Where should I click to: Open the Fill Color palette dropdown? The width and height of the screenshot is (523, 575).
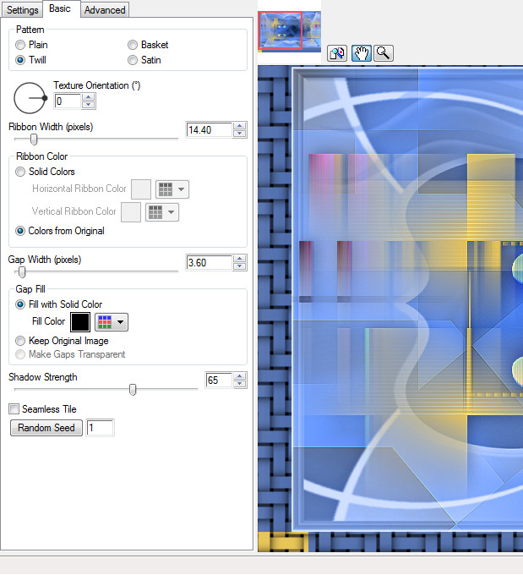pyautogui.click(x=112, y=321)
